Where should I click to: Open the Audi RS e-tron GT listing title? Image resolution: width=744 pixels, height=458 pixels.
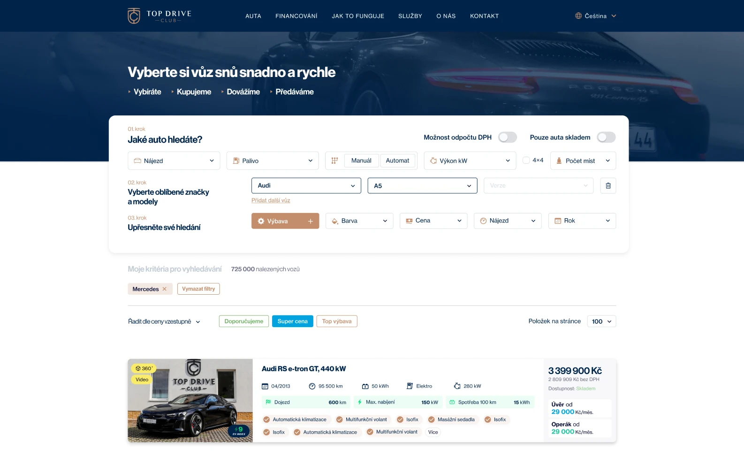[x=304, y=369]
